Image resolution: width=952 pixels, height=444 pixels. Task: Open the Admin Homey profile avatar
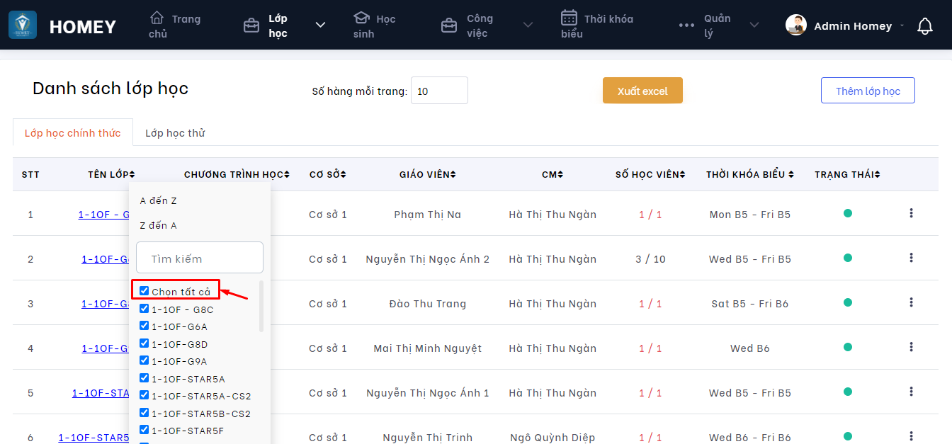tap(796, 25)
